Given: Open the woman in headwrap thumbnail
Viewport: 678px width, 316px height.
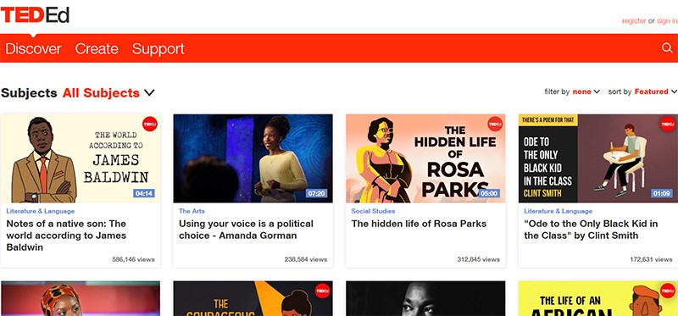Looking at the screenshot, I should pos(81,298).
